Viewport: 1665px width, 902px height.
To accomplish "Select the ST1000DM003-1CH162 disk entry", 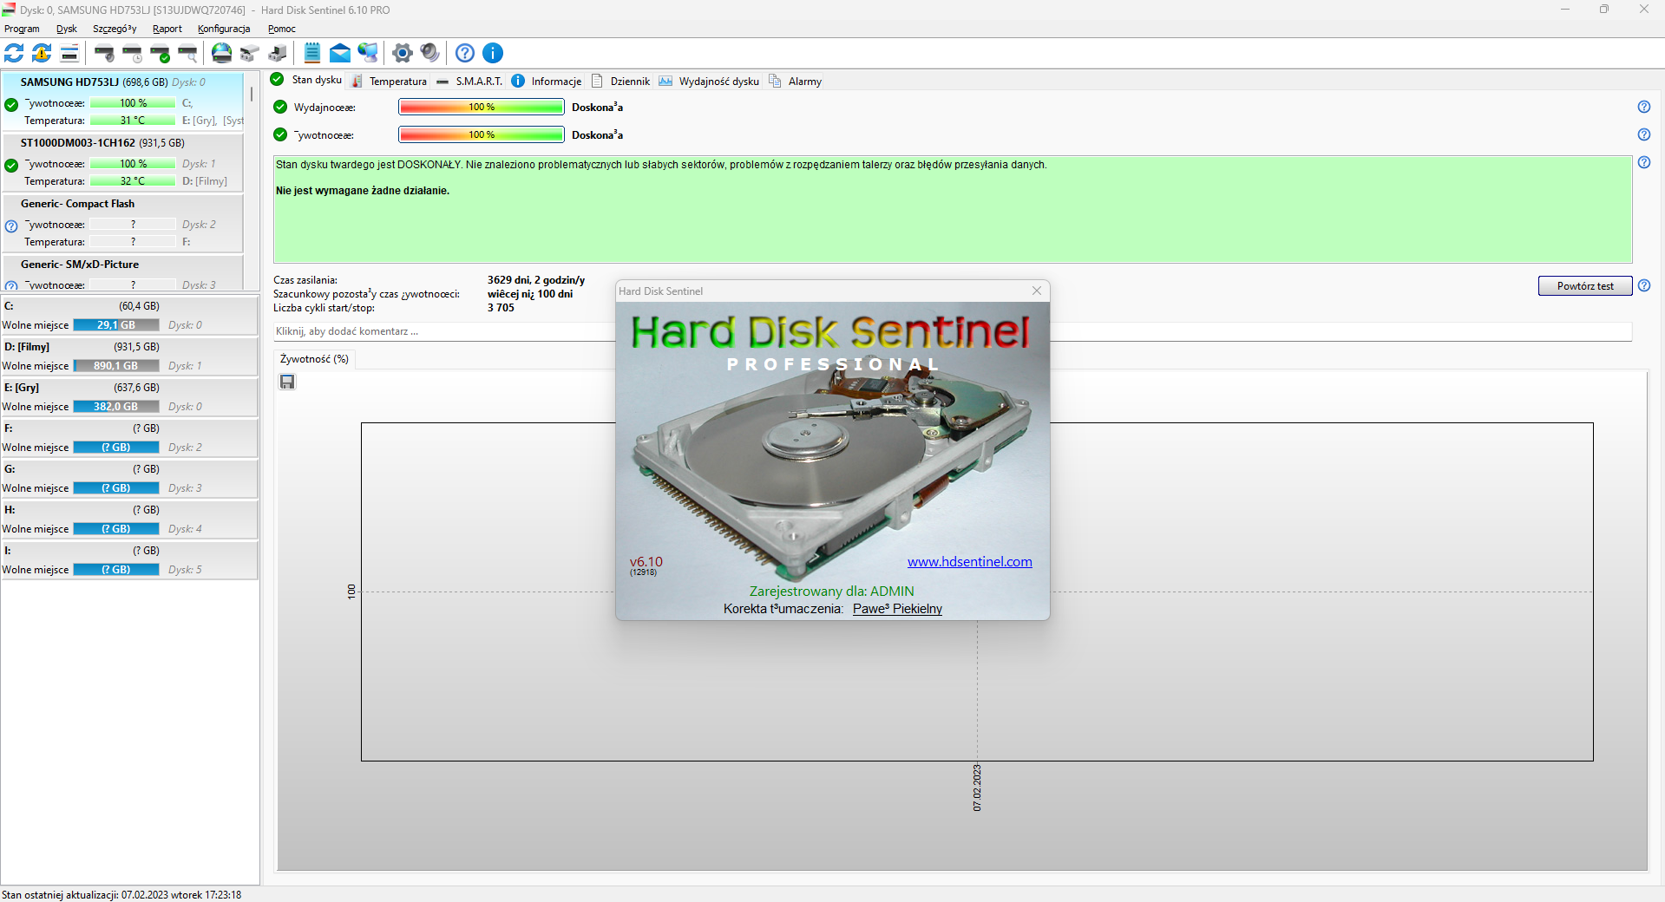I will [x=122, y=161].
